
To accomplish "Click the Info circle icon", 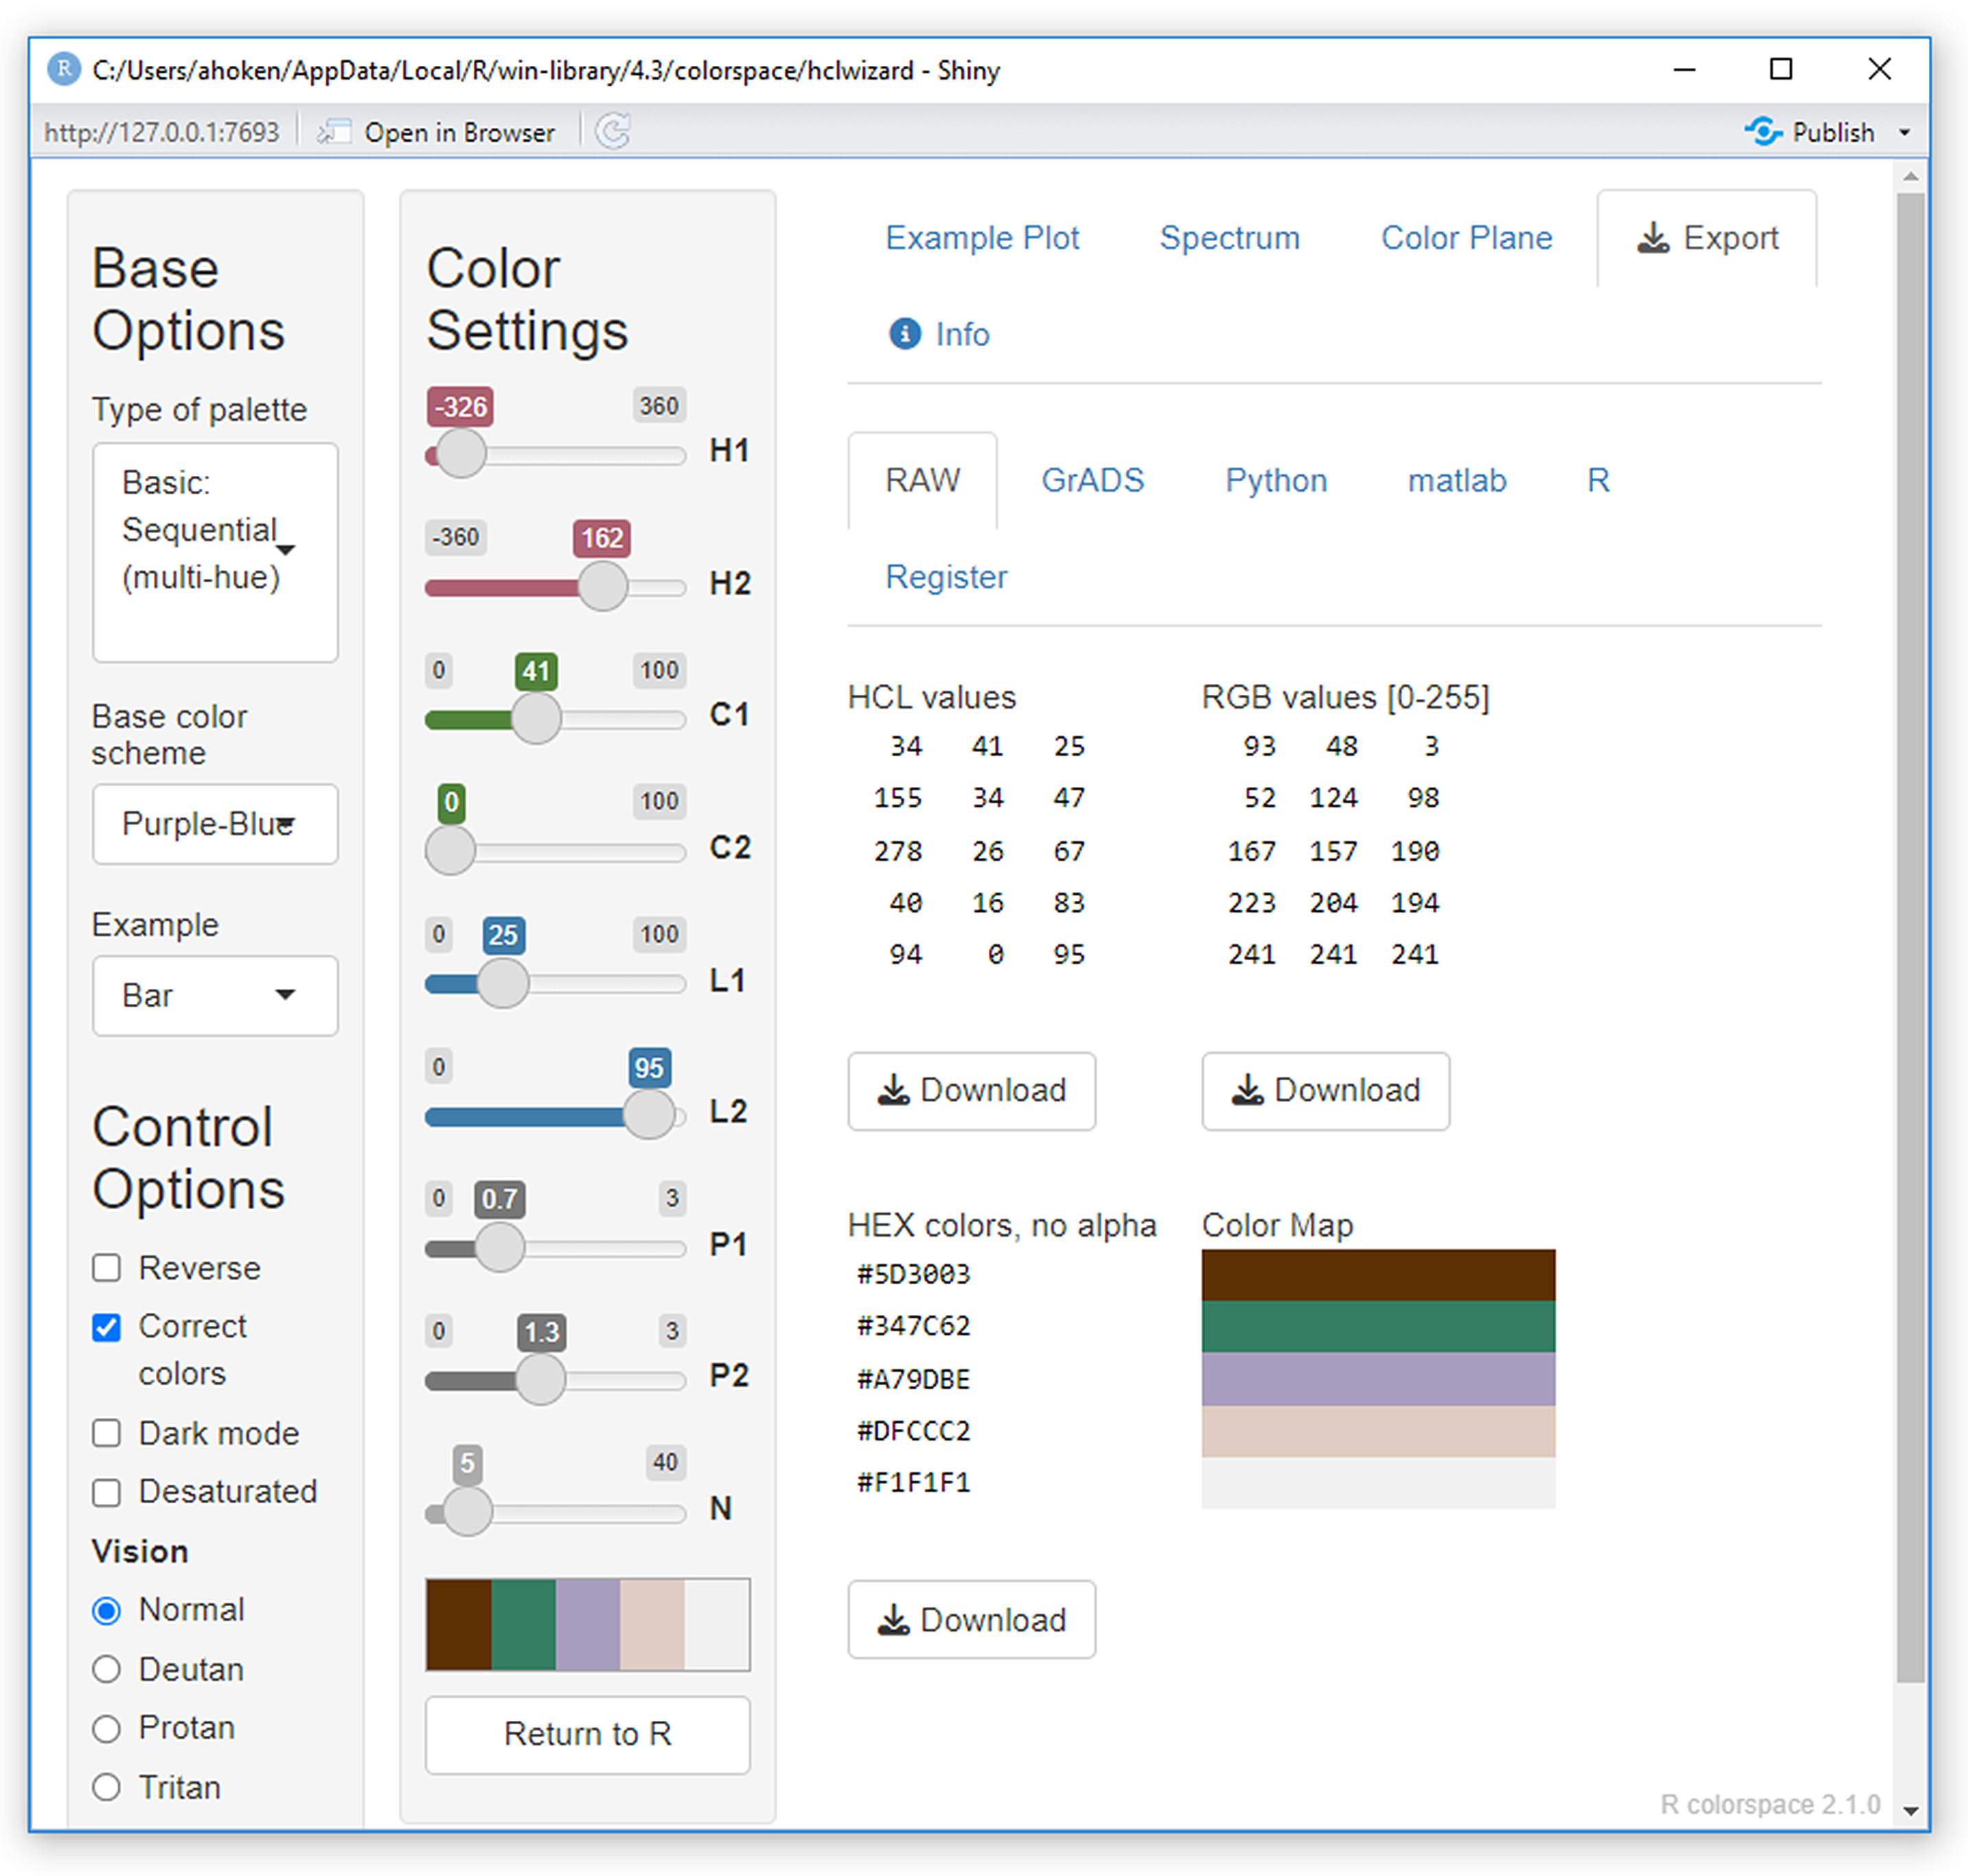I will coord(904,333).
